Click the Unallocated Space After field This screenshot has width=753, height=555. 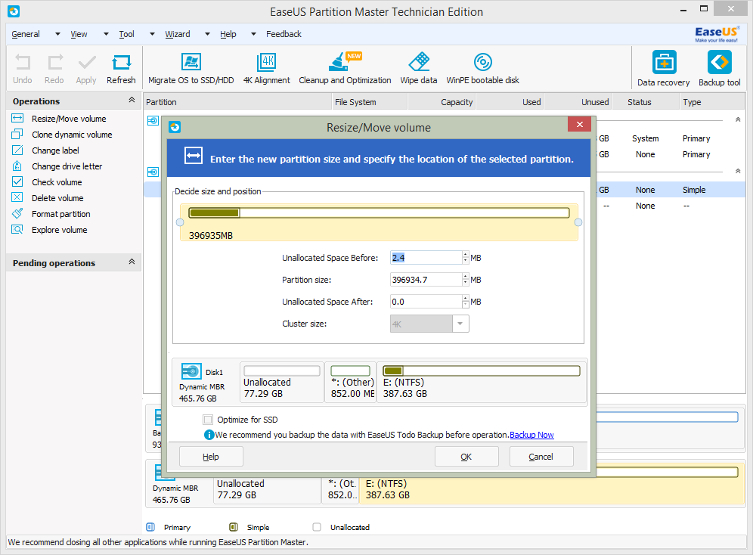[x=426, y=302]
